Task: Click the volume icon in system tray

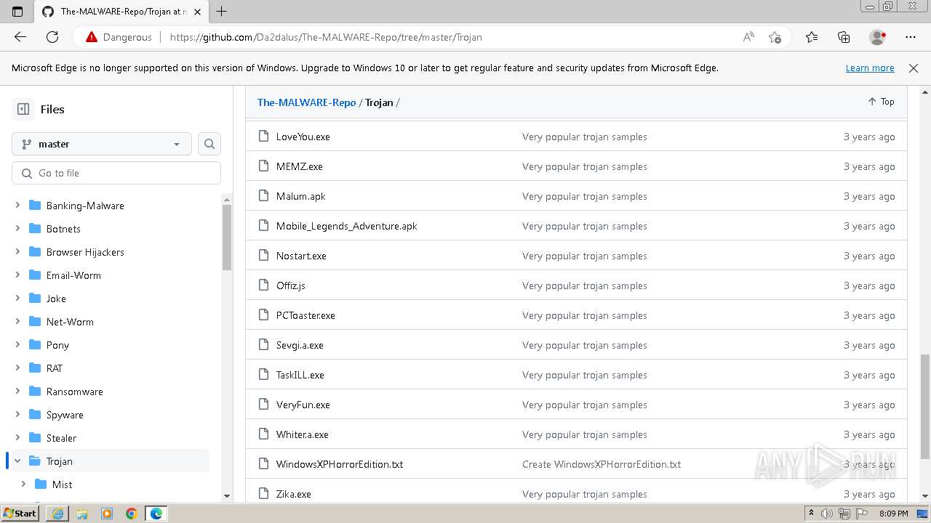Action: click(x=826, y=514)
